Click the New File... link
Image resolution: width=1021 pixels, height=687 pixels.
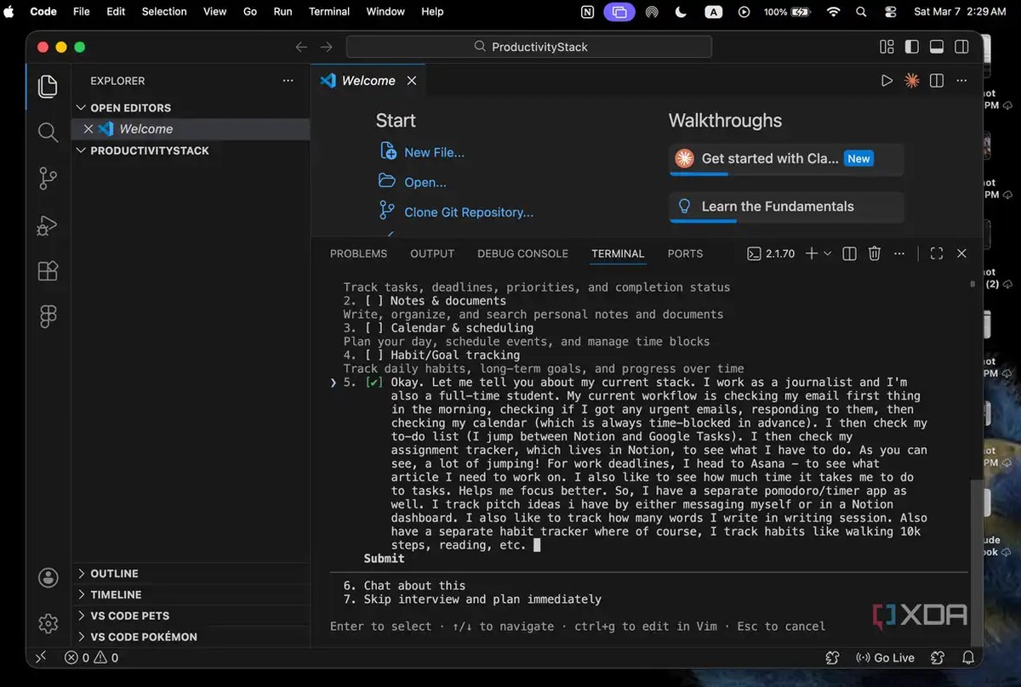434,153
